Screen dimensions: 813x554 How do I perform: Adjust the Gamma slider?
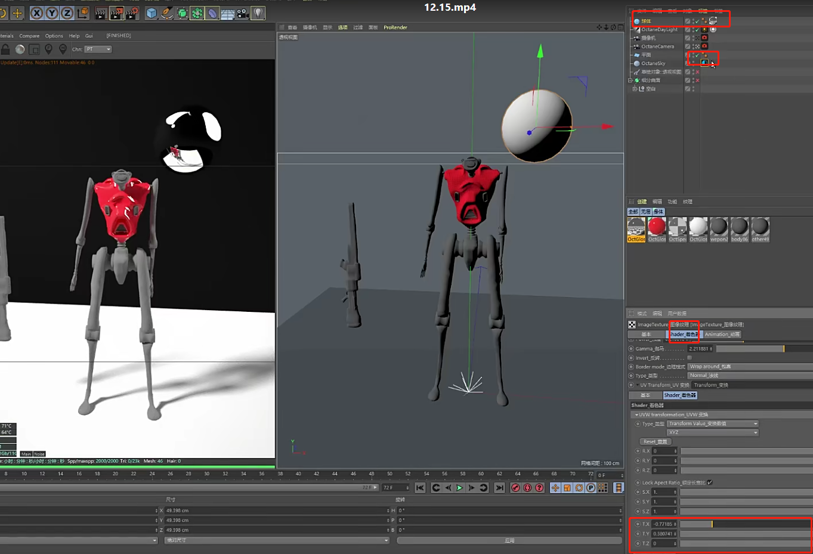tap(764, 349)
